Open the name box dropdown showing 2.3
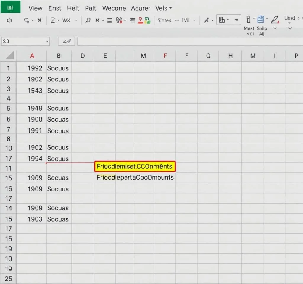 pos(47,41)
